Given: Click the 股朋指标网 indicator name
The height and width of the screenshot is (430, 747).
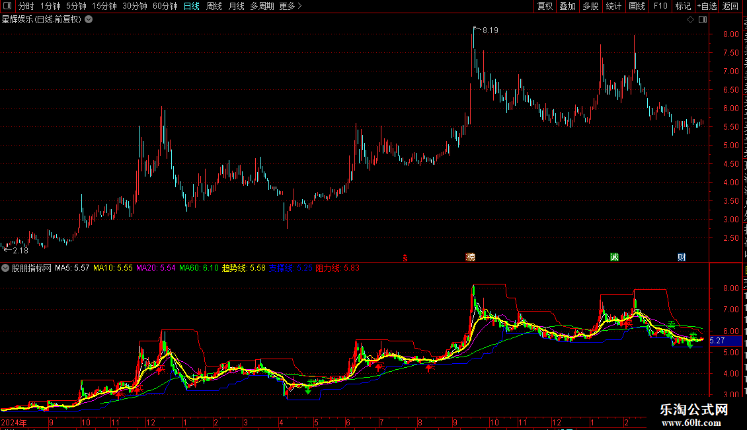Looking at the screenshot, I should [x=32, y=268].
